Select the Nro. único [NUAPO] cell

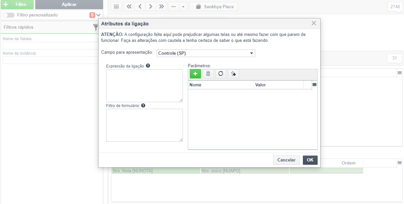(x=245, y=171)
